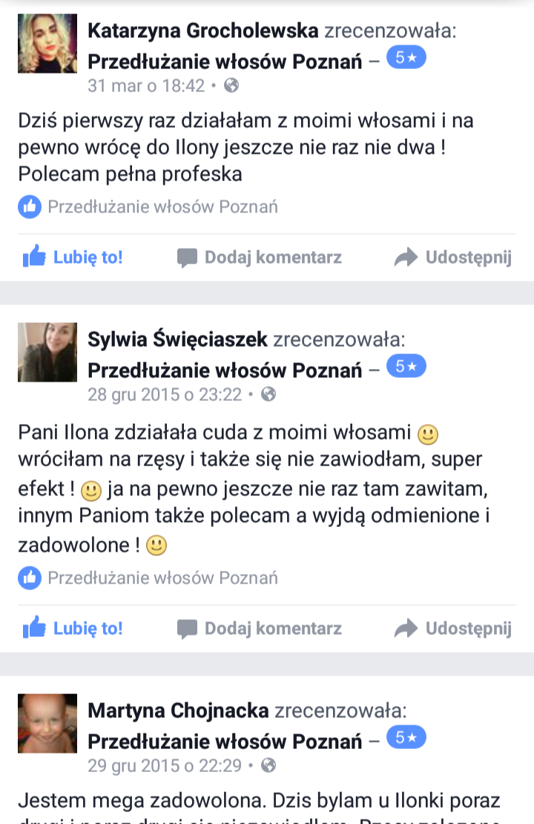Open Katarzyna Grocholewska's profile picture
Image resolution: width=534 pixels, height=824 pixels.
tap(47, 43)
